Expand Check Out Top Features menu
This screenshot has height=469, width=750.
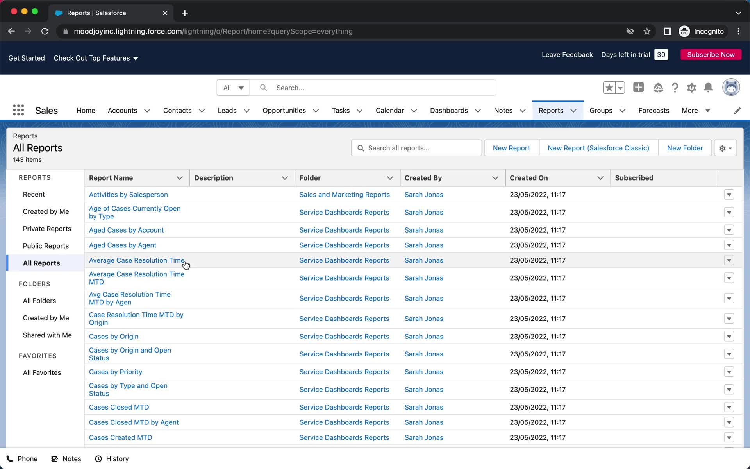pyautogui.click(x=96, y=58)
